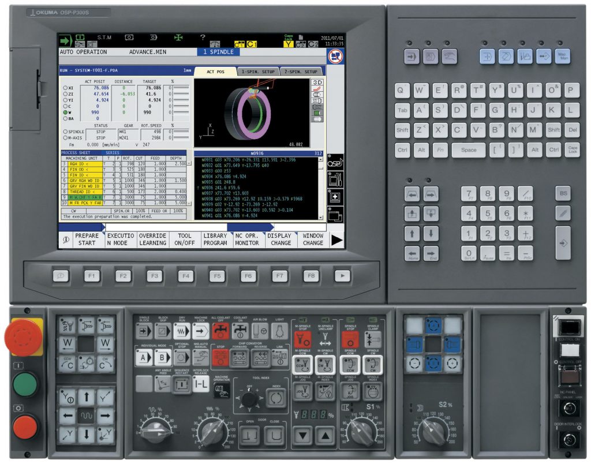
Task: Adjust the S1 % spindle override dial
Action: (x=362, y=431)
